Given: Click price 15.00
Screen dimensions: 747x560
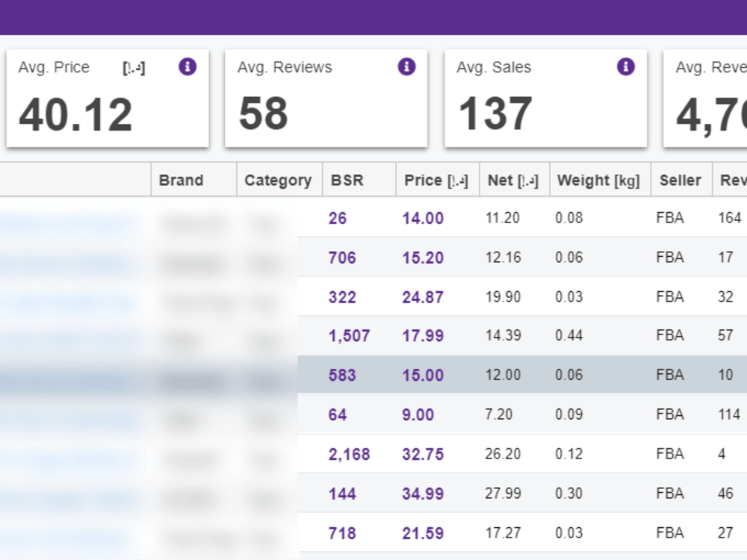Looking at the screenshot, I should pos(423,375).
